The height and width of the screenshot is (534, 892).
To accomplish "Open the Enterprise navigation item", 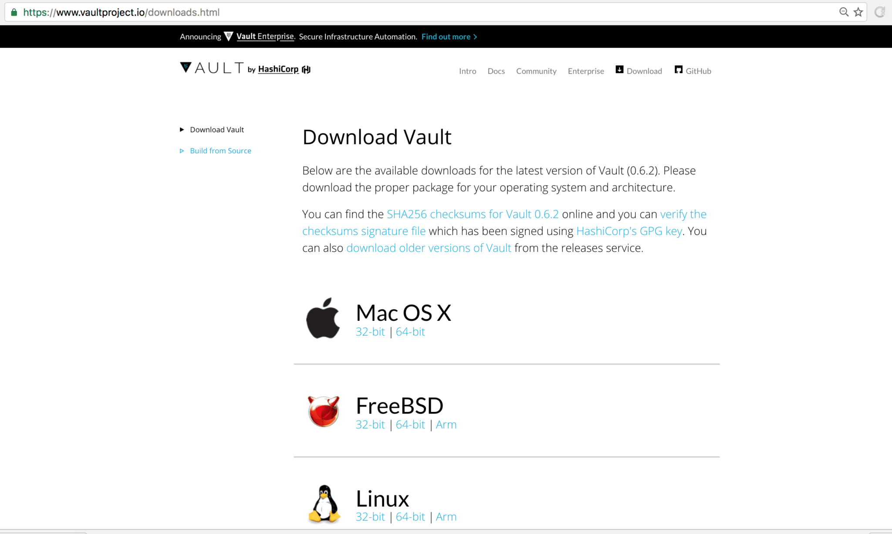I will 585,71.
